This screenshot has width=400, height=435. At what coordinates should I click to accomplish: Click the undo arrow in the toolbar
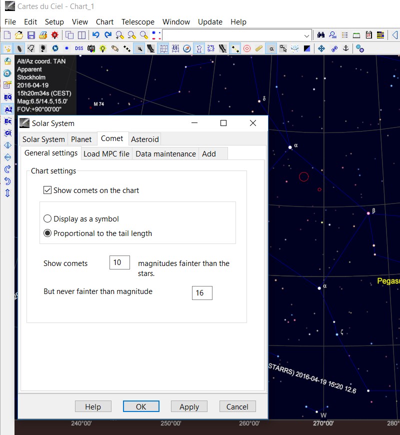[x=95, y=35]
